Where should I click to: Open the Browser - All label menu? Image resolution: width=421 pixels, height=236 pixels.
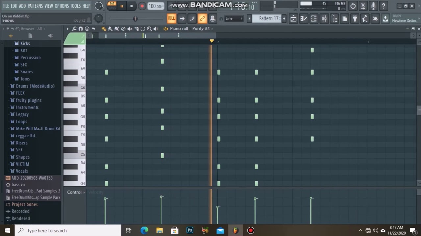coord(32,29)
